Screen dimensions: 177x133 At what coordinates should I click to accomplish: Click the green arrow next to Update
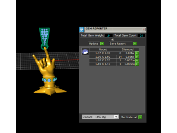(102, 44)
